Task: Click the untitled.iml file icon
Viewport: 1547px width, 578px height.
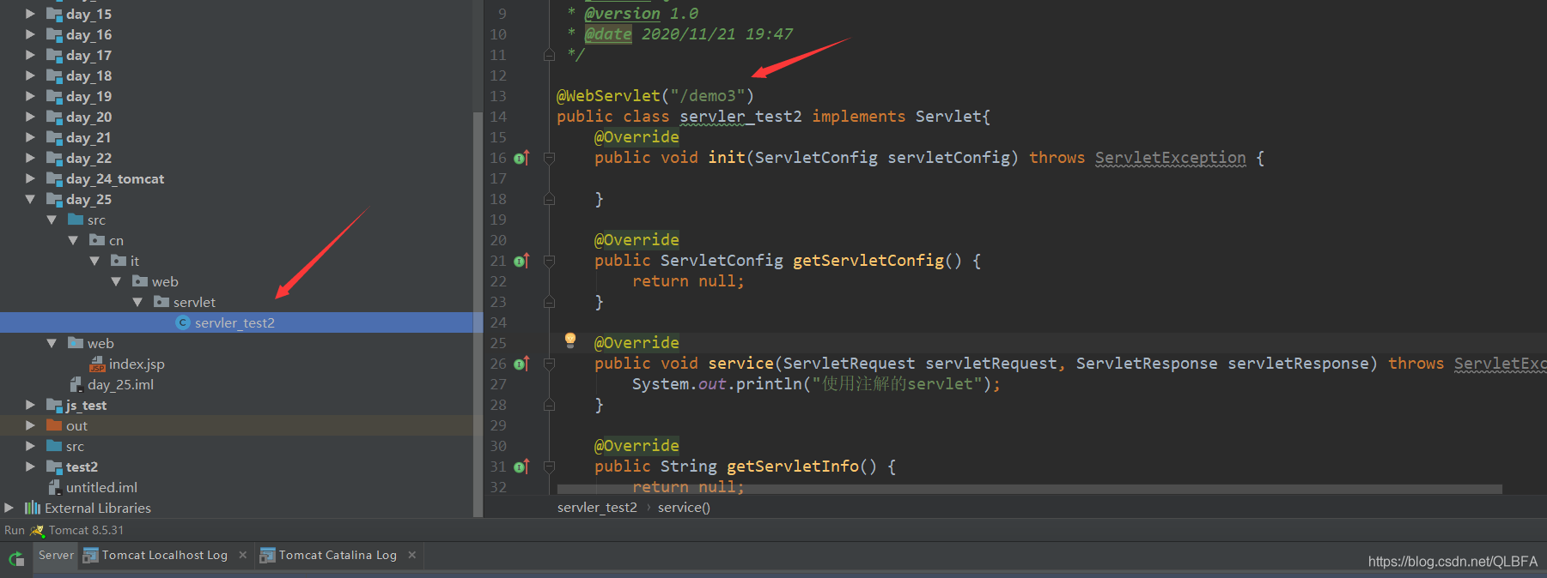Action: pos(54,487)
